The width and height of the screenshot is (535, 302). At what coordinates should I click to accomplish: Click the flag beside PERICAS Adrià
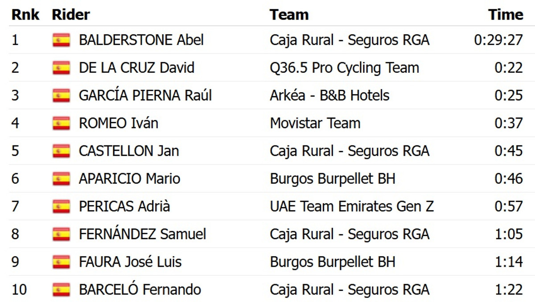click(61, 207)
